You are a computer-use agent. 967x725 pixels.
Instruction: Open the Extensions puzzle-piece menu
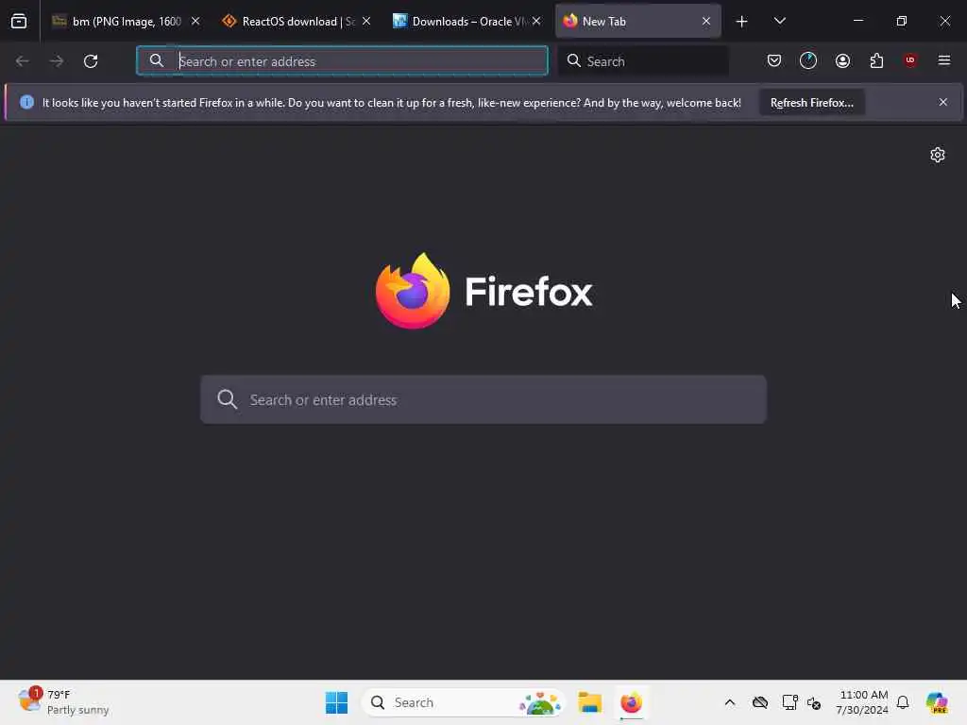(876, 60)
